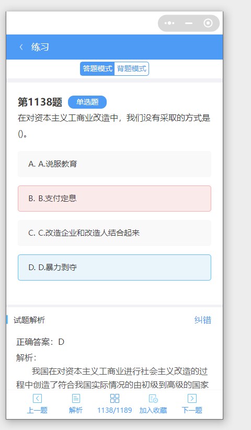Close the mini program using the circle icon

208,24
